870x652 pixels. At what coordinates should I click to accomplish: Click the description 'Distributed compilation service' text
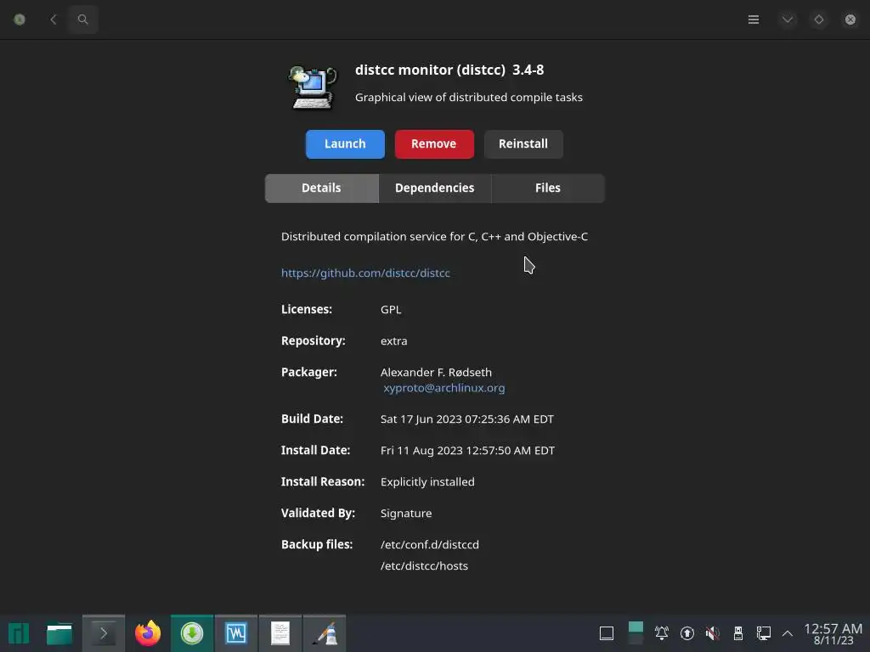point(434,236)
